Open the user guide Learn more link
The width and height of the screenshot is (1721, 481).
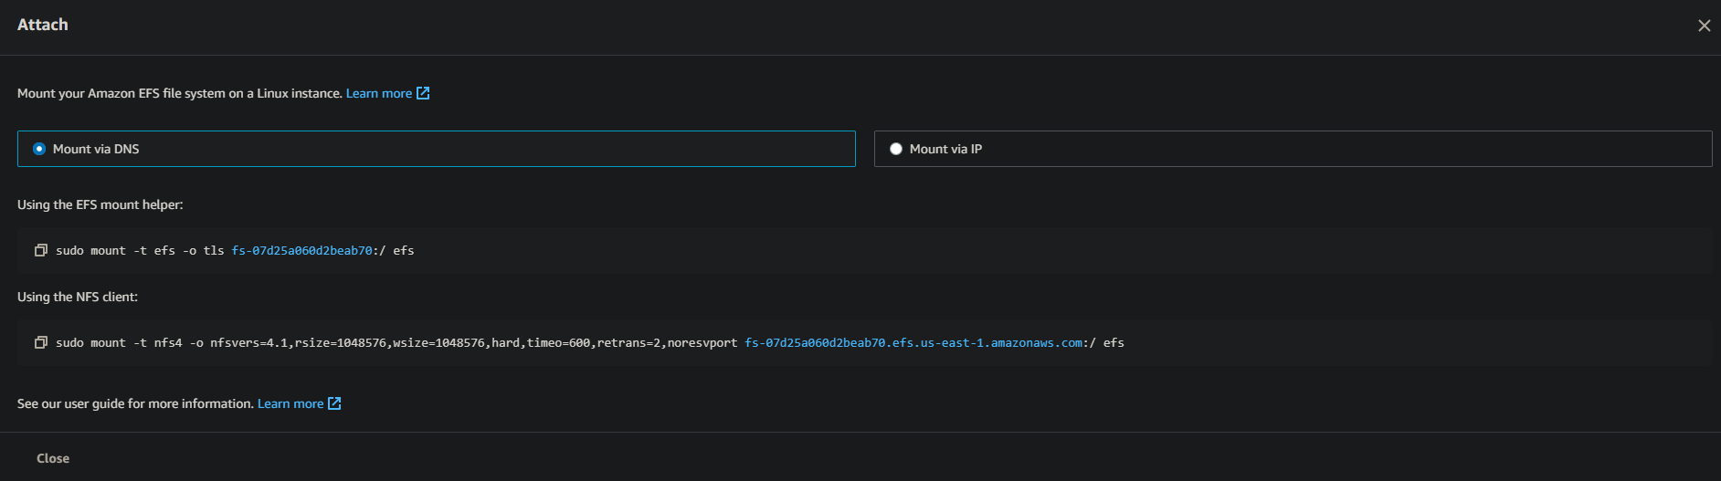[x=290, y=403]
